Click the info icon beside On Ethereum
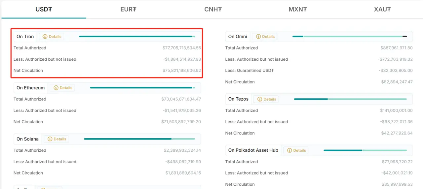 56,88
